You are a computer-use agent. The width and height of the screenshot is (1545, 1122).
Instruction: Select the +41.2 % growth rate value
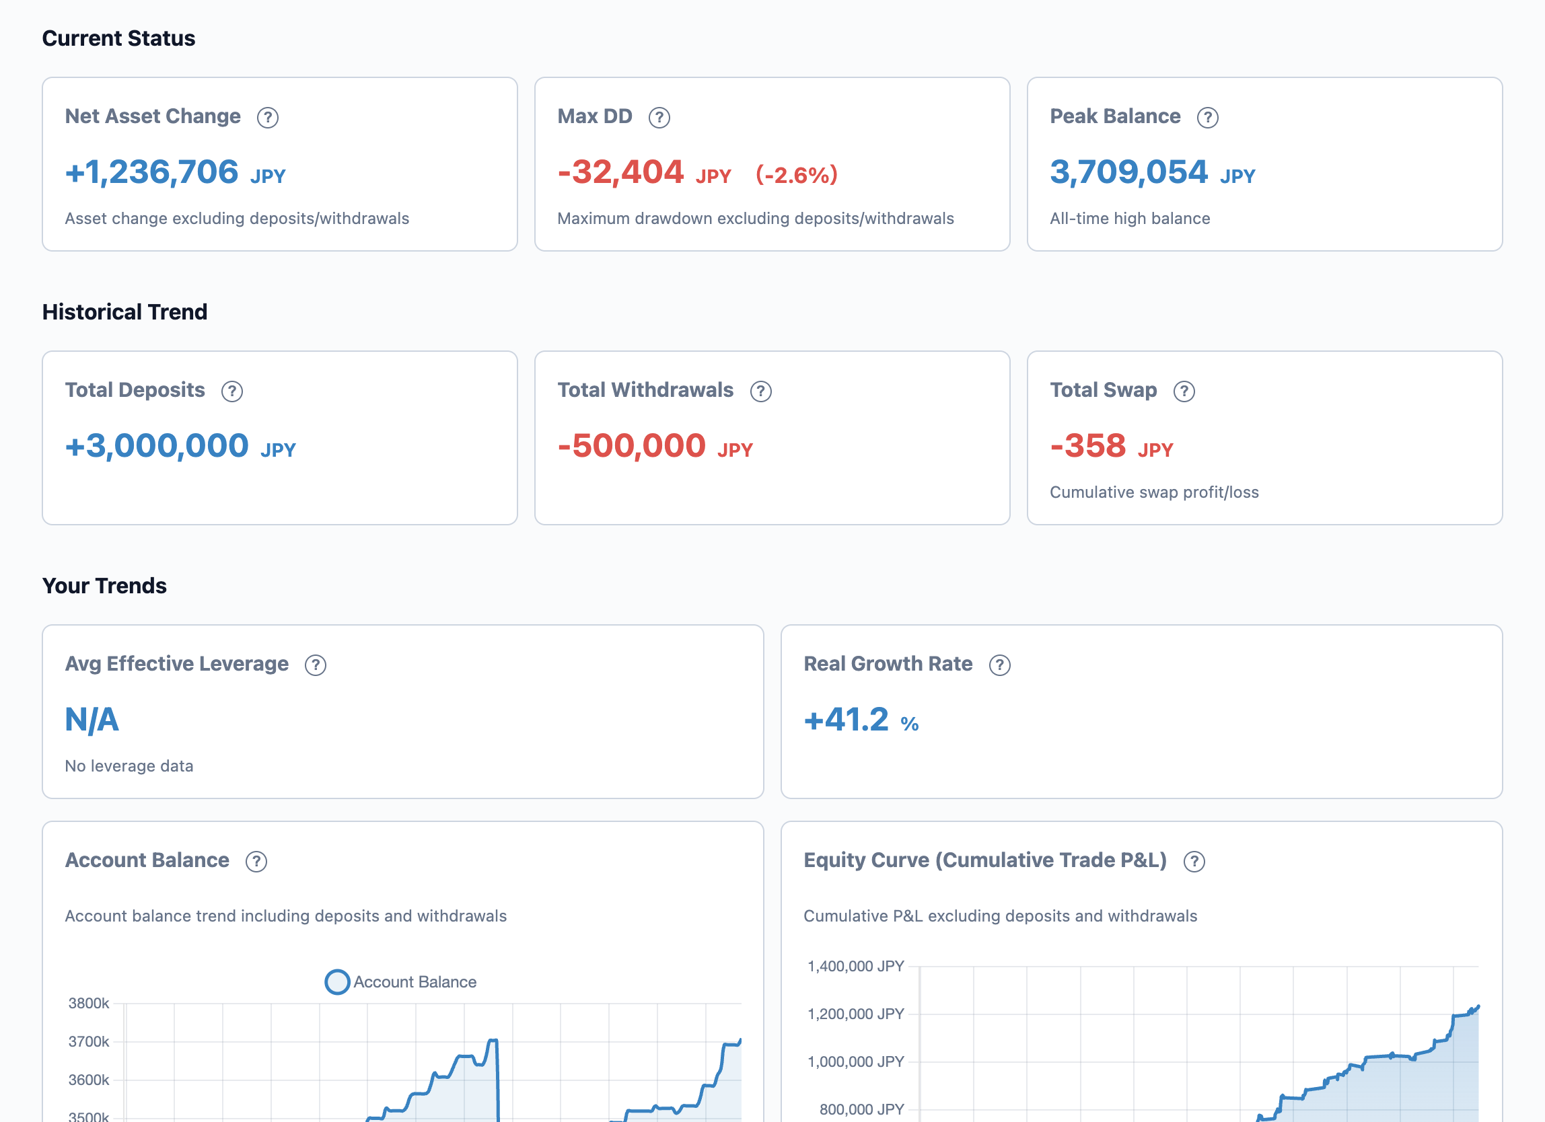pyautogui.click(x=862, y=720)
